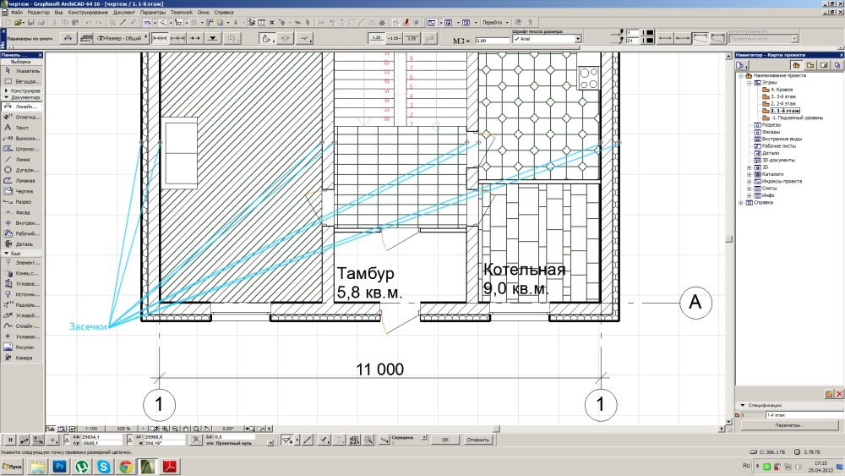The width and height of the screenshot is (845, 476).
Task: Select the Деталь tool
Action: [x=22, y=244]
